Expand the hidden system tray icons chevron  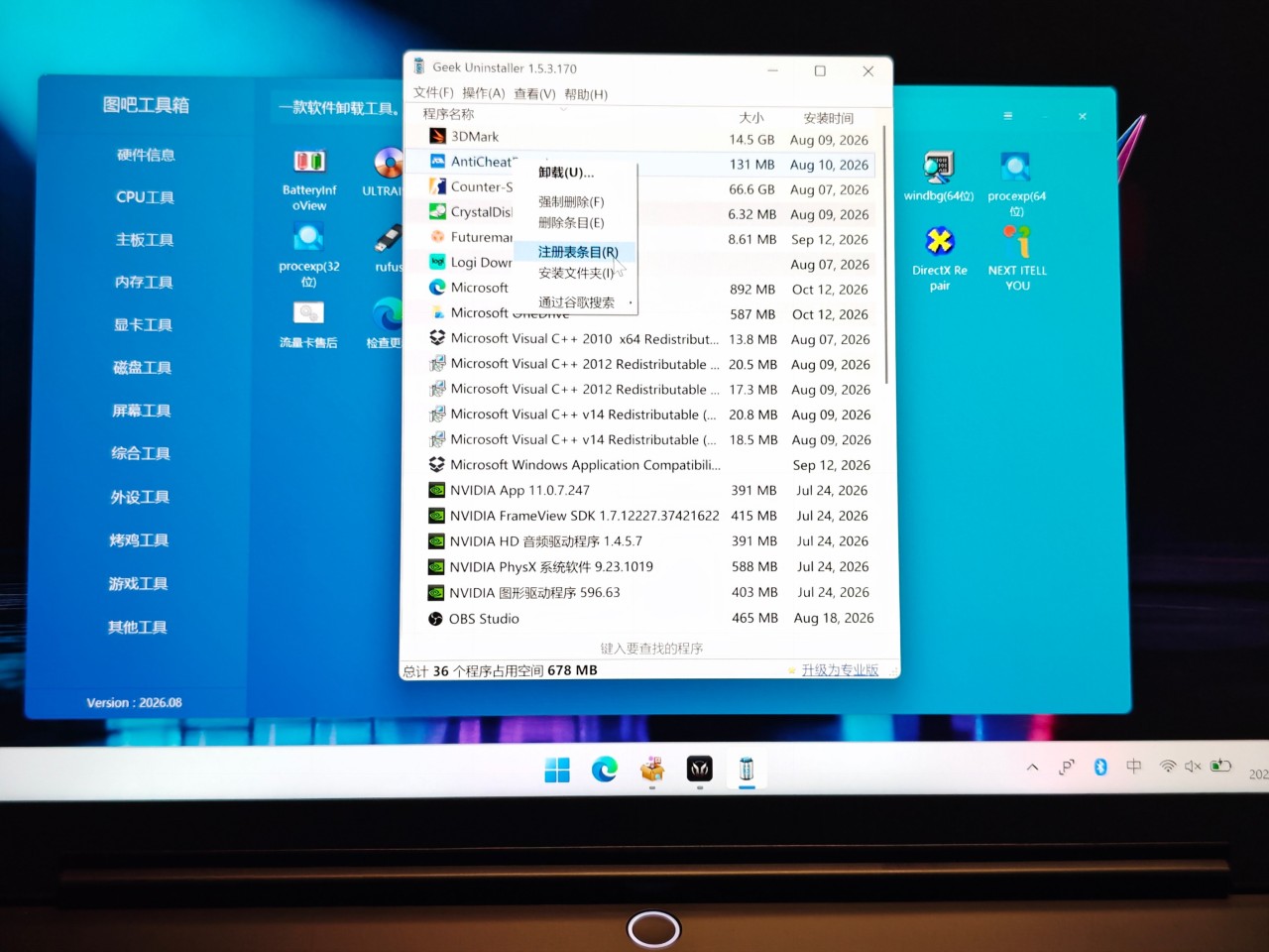1033,767
